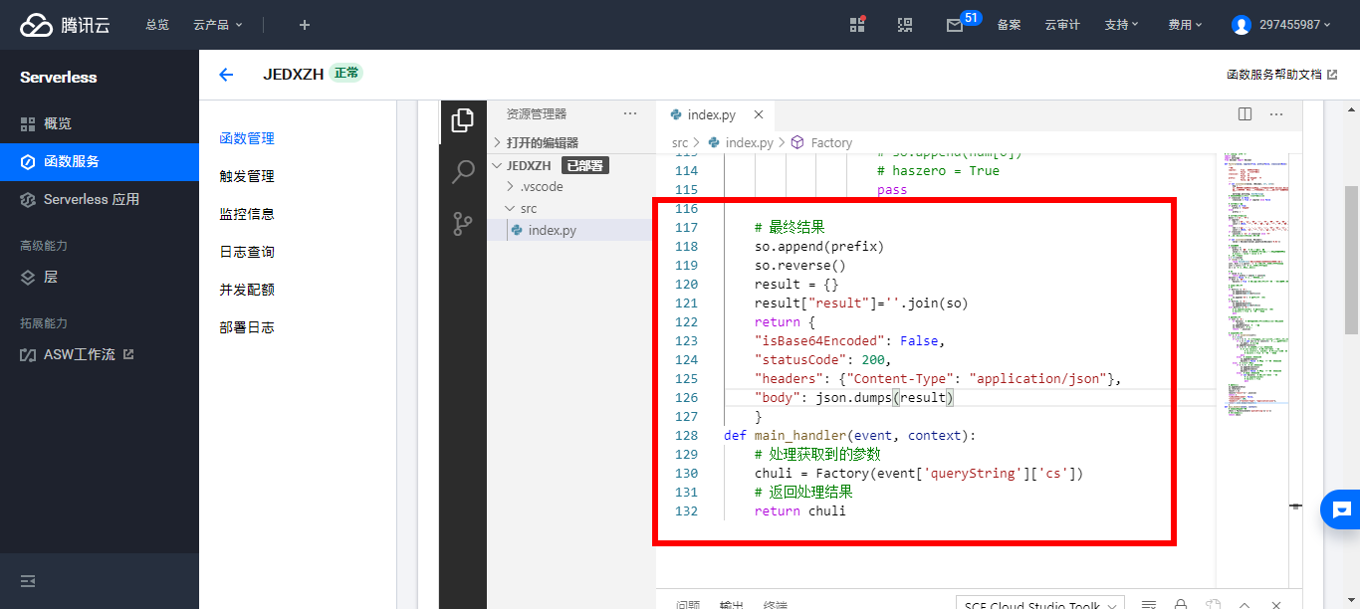
Task: Open the Search icon in activity bar
Action: [x=463, y=172]
